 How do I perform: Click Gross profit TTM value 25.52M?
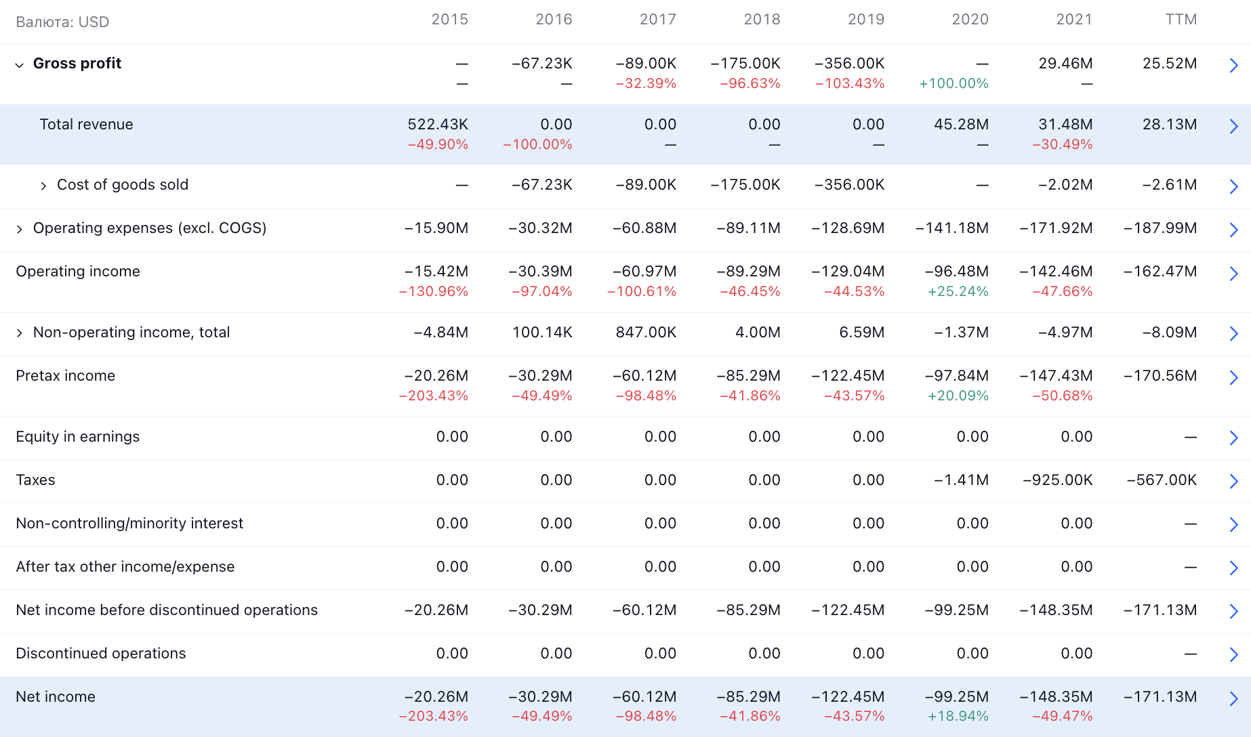click(x=1170, y=64)
